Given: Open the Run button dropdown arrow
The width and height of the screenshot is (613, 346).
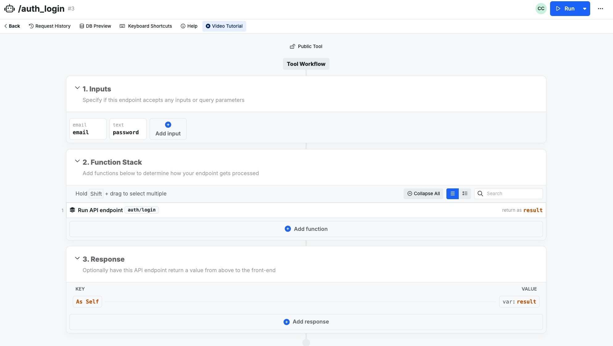Looking at the screenshot, I should tap(585, 9).
